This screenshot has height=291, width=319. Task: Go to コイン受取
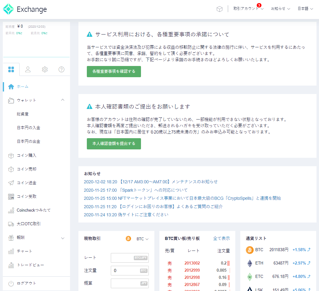pos(26,197)
